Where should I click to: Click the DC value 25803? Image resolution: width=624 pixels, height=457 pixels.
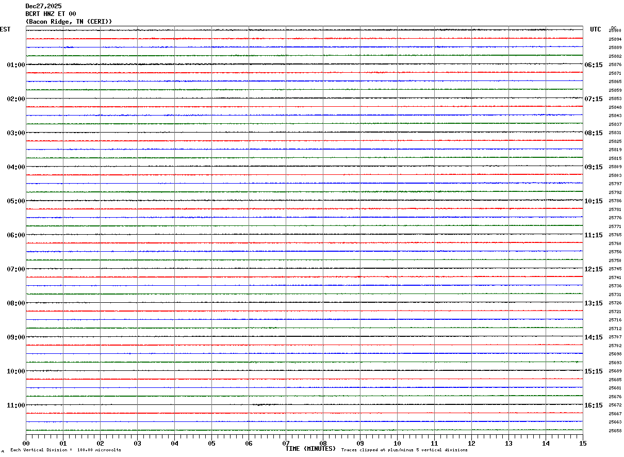coord(615,175)
